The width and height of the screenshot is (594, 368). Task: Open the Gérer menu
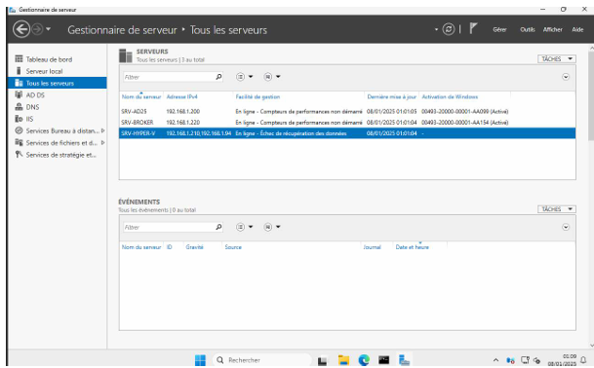[x=499, y=29]
